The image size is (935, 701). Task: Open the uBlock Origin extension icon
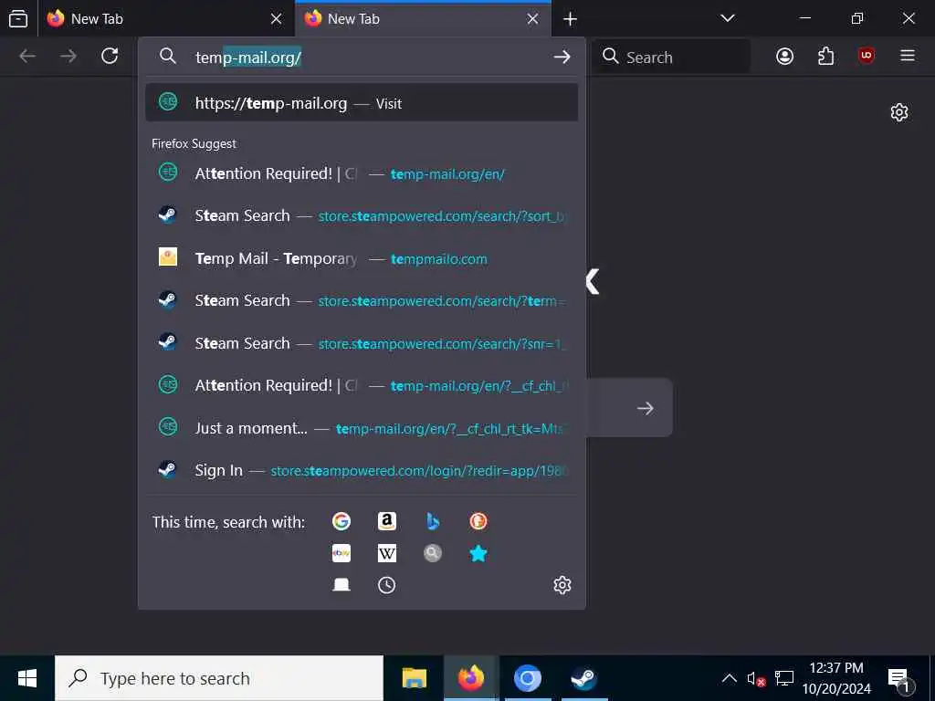pyautogui.click(x=867, y=56)
